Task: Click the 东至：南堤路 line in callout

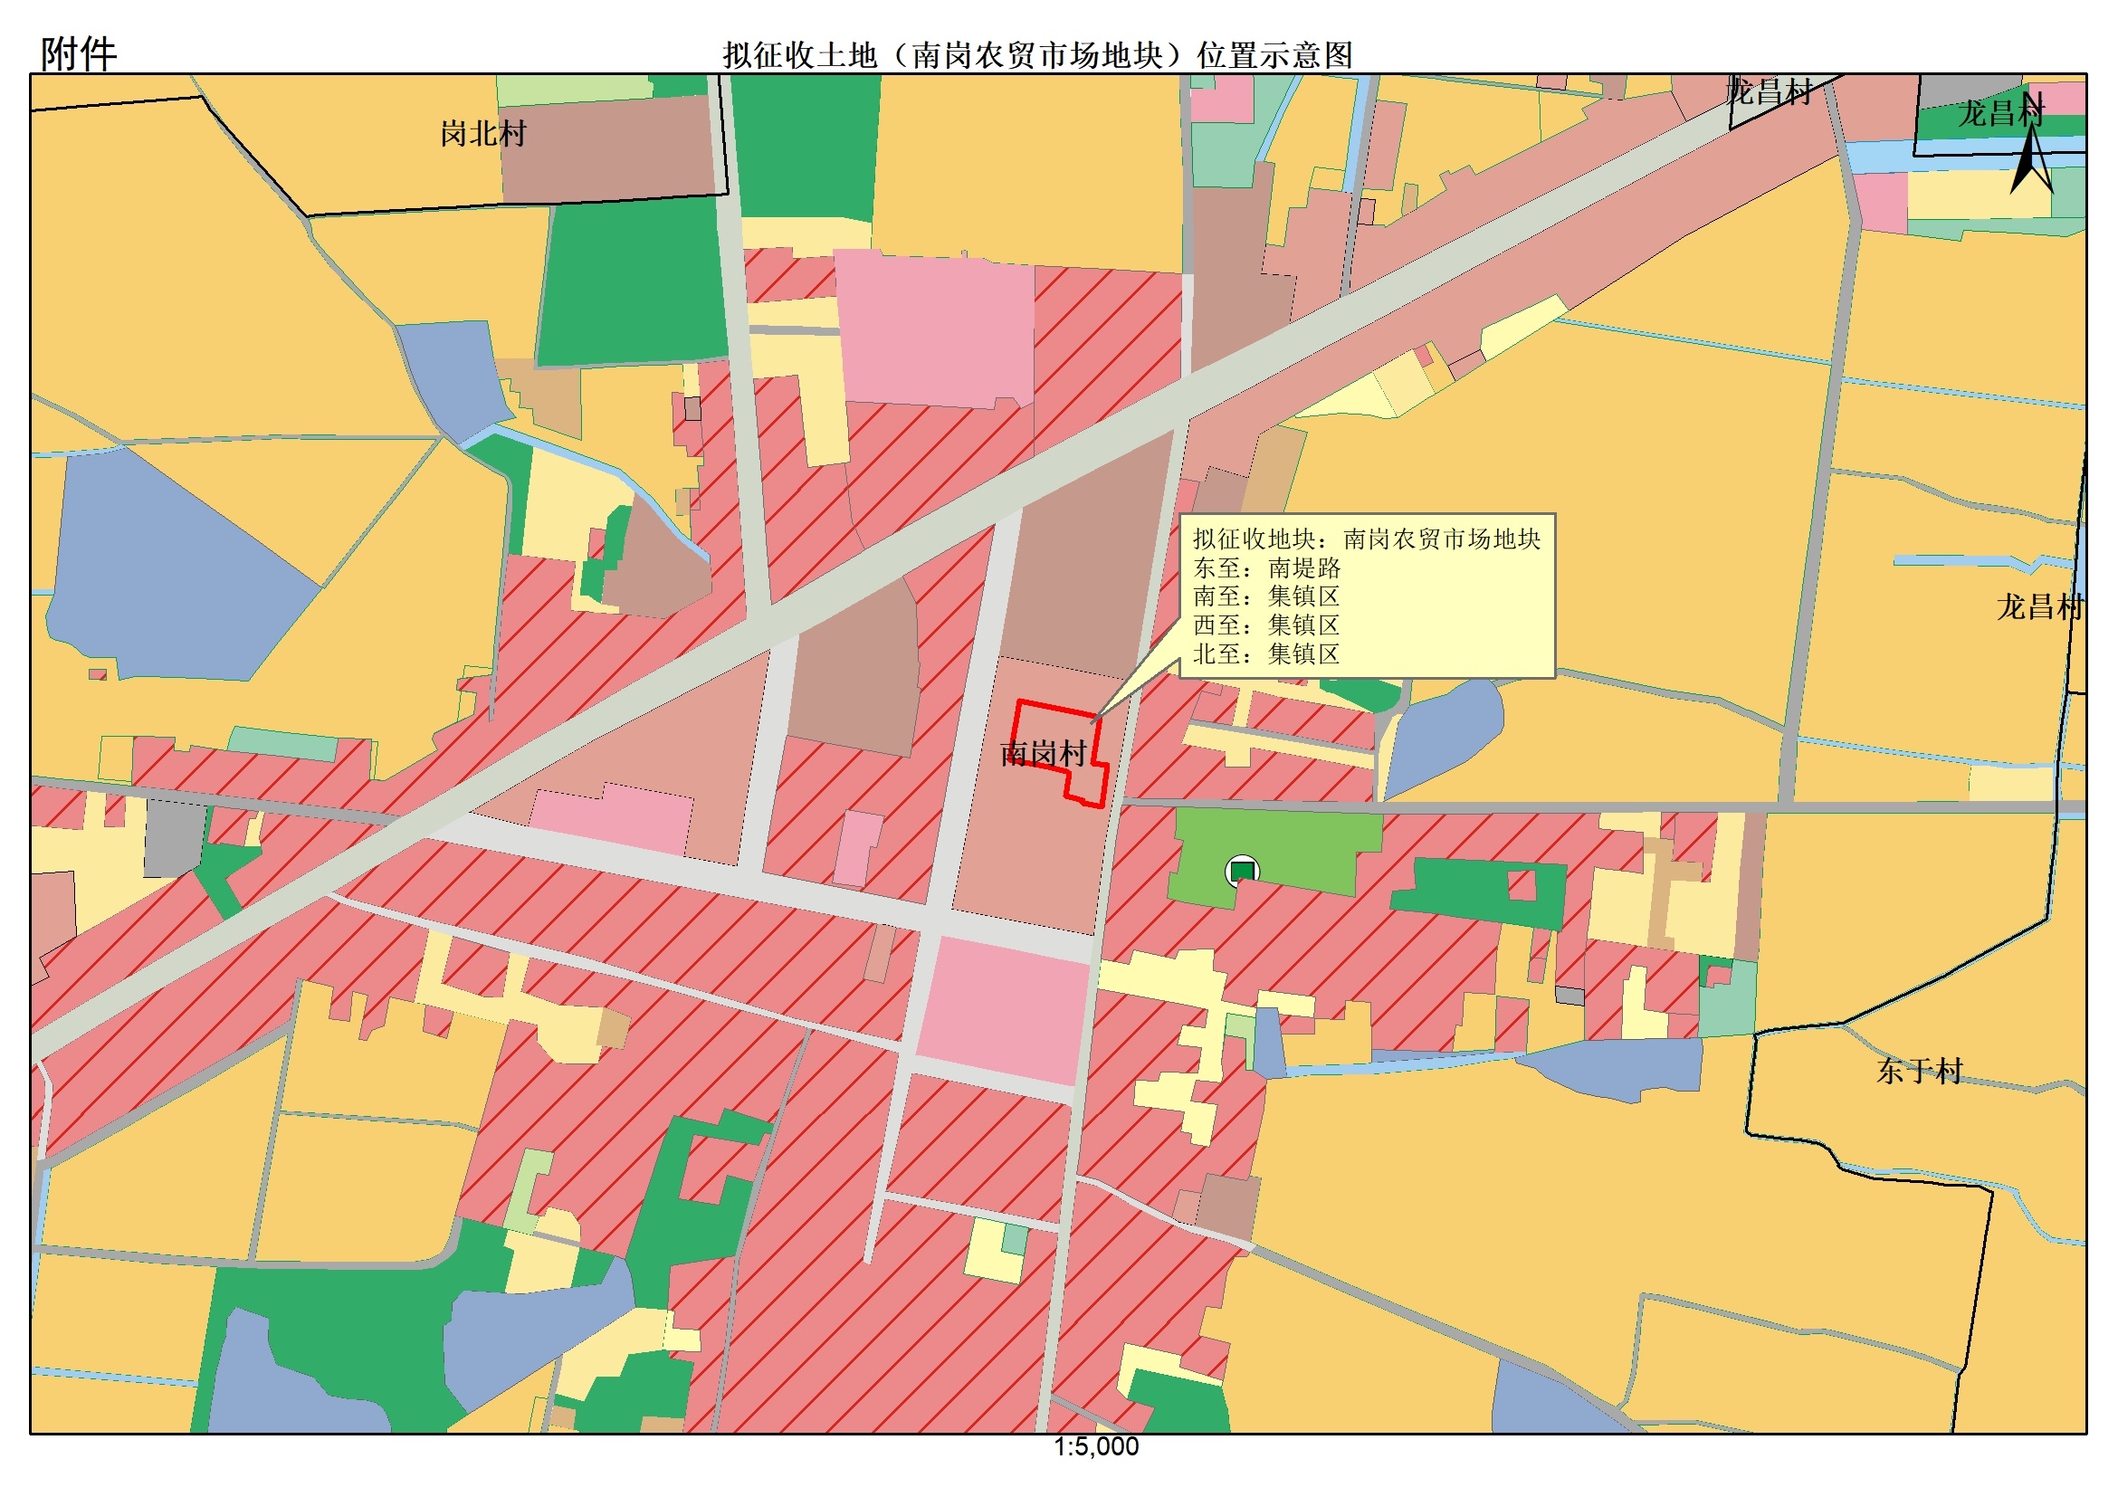Action: pos(1266,568)
